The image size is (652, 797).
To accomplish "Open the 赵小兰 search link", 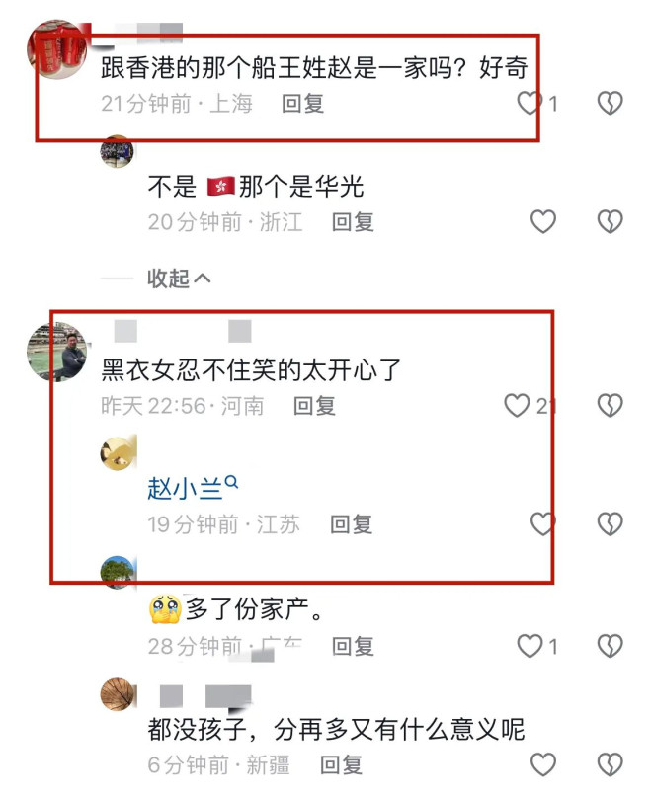I will point(193,489).
